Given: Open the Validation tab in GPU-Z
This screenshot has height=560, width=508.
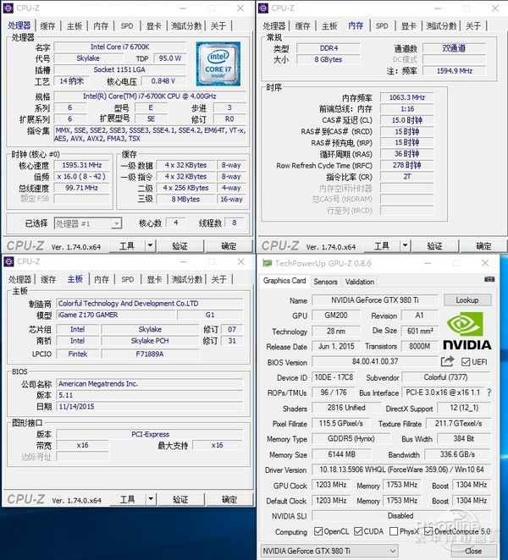Looking at the screenshot, I should (x=360, y=282).
